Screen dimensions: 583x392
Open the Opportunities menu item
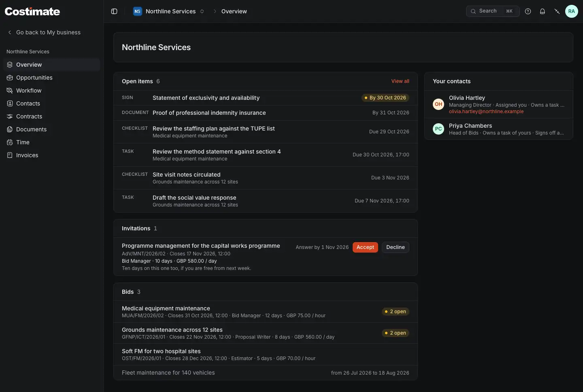(51, 78)
